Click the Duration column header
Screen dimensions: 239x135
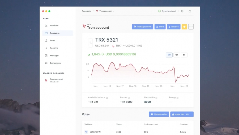pos(183,124)
